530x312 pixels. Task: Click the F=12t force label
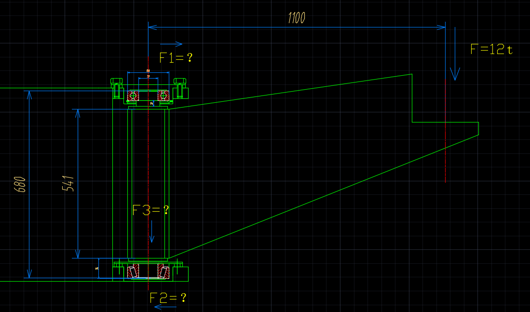coord(491,49)
